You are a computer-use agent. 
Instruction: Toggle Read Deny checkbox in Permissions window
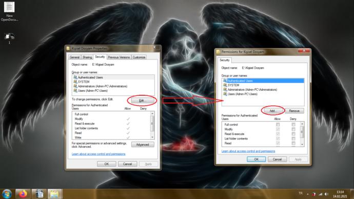tap(293, 143)
